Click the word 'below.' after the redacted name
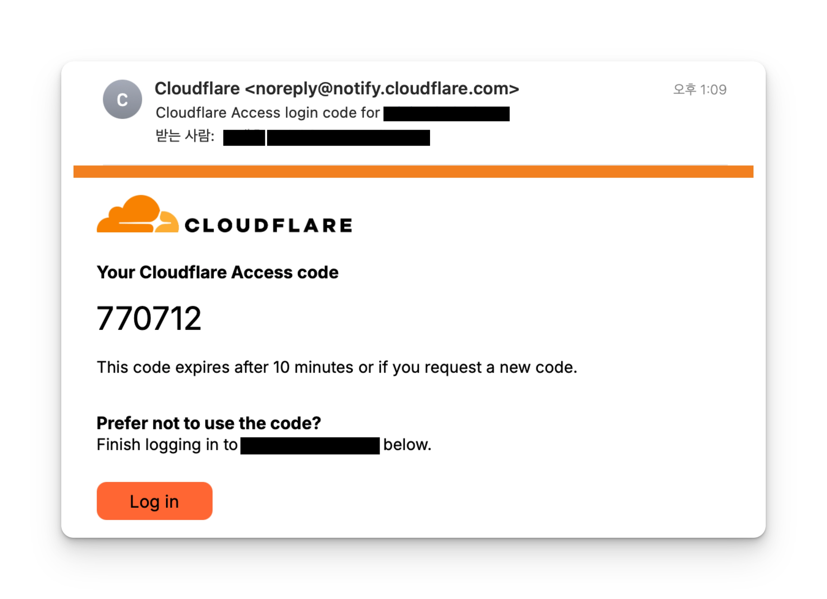827x599 pixels. 407,445
